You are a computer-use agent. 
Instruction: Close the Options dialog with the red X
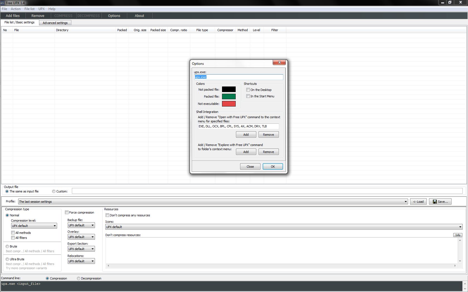click(279, 62)
